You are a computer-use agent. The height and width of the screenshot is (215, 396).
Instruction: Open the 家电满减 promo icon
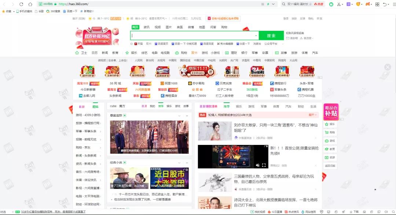(232, 72)
